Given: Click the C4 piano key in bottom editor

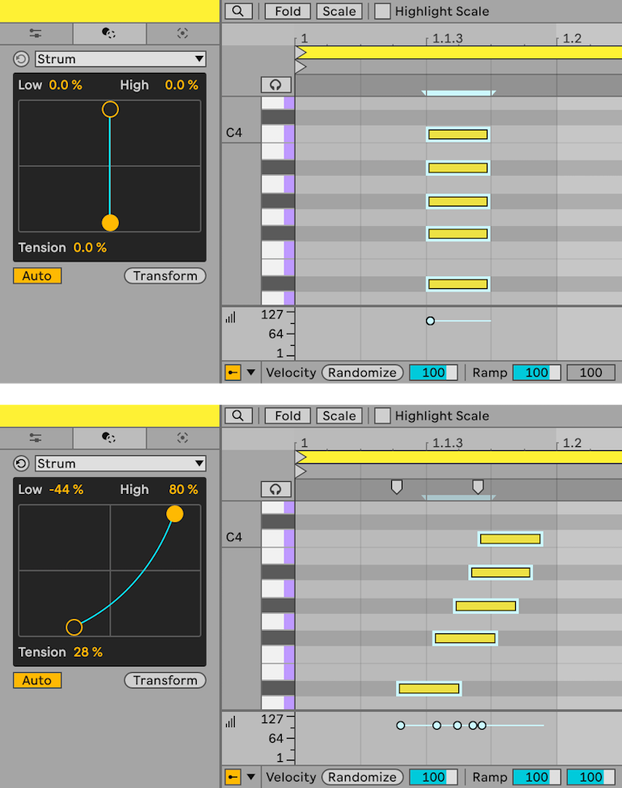Looking at the screenshot, I should click(x=278, y=539).
